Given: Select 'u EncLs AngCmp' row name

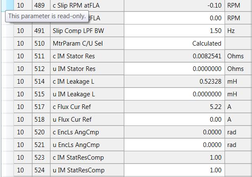Looking at the screenshot, I should click(76, 145).
